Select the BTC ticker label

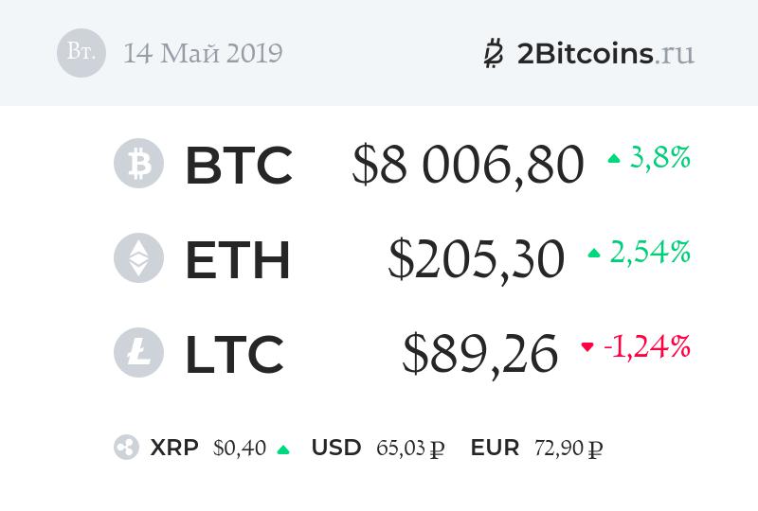coord(238,165)
